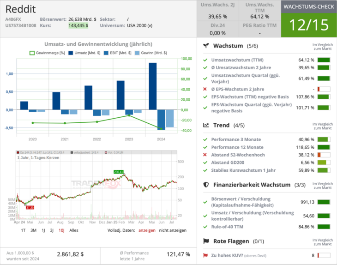Select the 3J chart timeframe
337x265 pixels.
click(x=52, y=230)
